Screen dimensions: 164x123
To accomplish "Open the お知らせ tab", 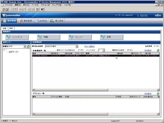I will tap(41, 21).
